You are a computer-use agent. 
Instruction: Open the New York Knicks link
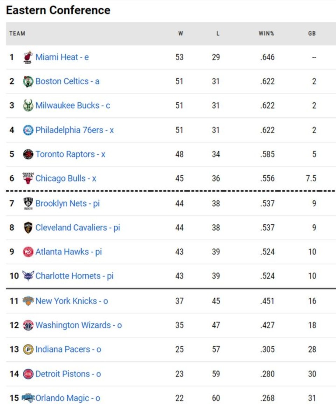71,301
